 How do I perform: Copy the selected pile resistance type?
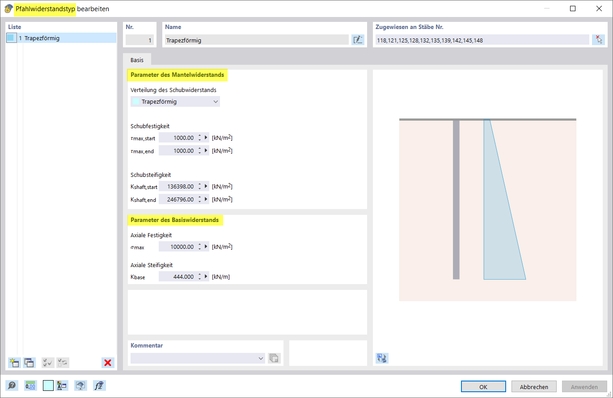click(29, 362)
